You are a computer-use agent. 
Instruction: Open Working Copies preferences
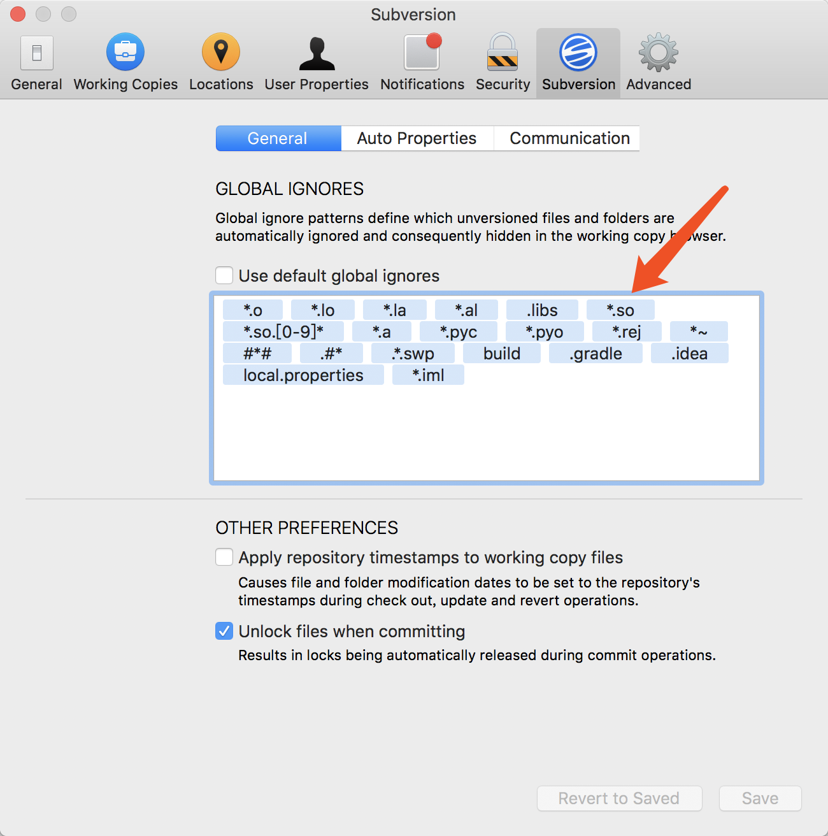(125, 62)
